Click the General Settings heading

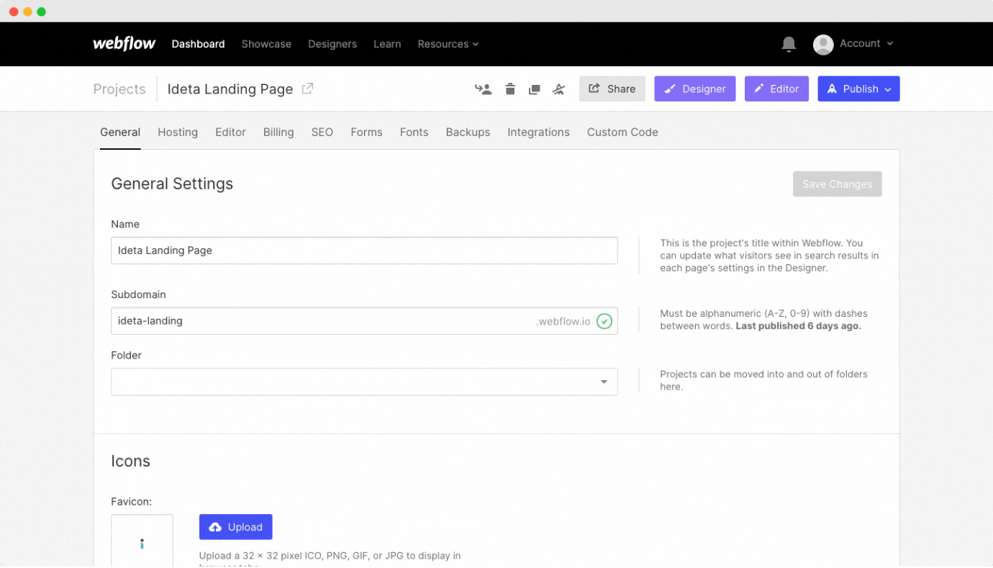172,184
